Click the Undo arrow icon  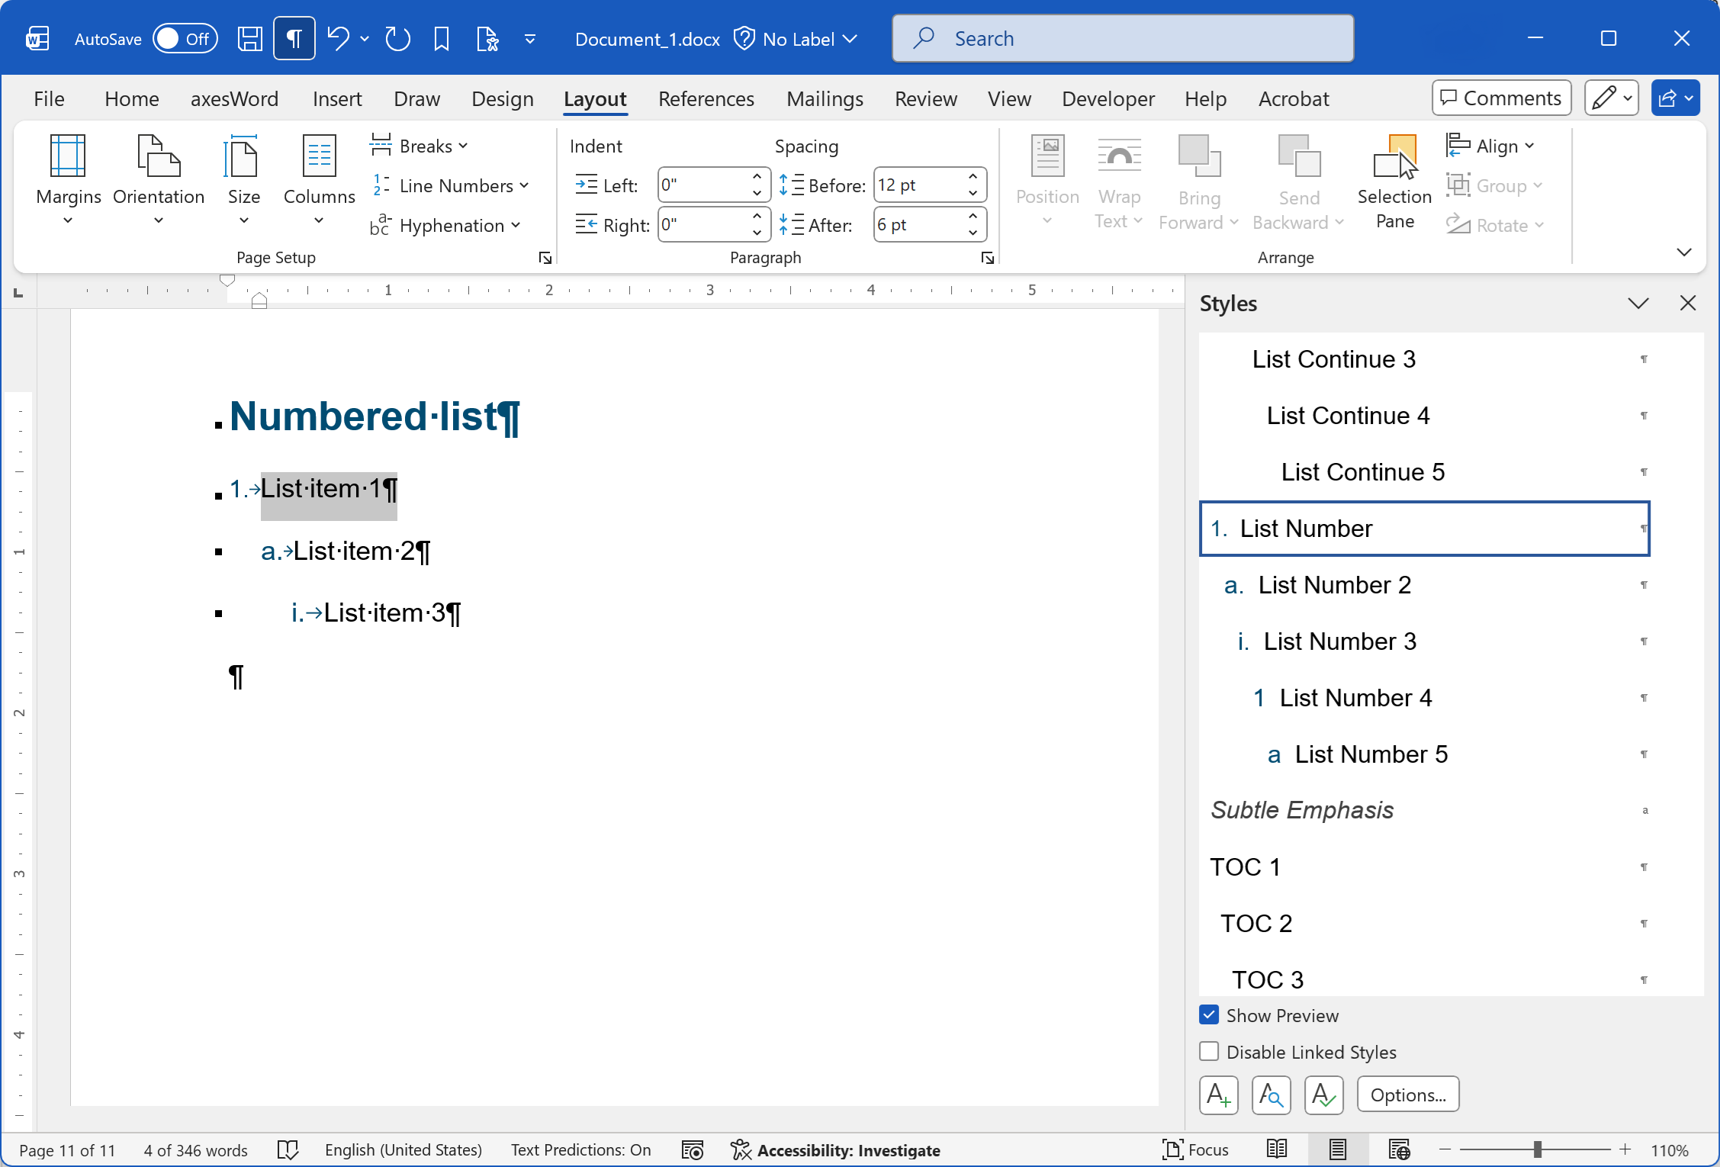[338, 39]
